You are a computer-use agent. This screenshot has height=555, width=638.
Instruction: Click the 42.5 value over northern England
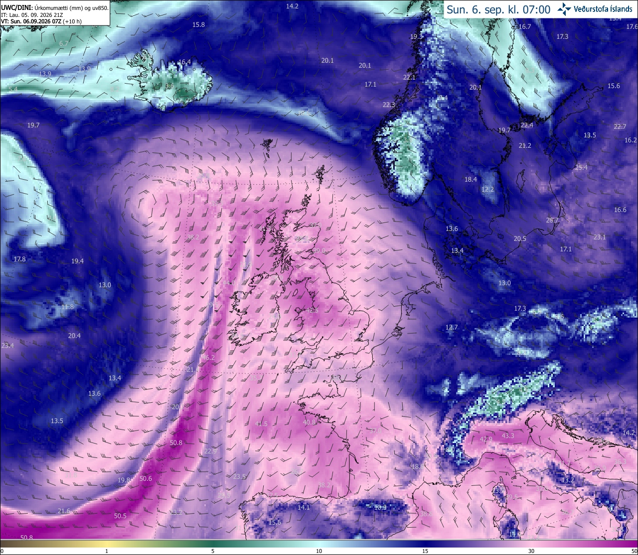click(312, 310)
